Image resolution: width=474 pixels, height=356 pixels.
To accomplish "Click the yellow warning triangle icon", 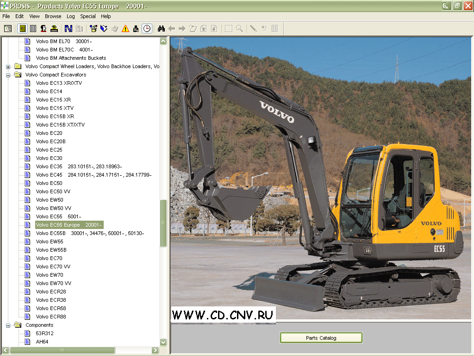I will point(125,29).
